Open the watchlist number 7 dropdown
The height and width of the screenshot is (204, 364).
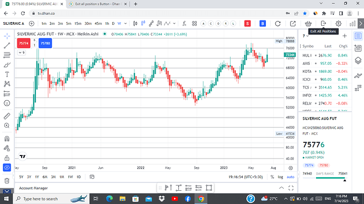pyautogui.click(x=305, y=36)
